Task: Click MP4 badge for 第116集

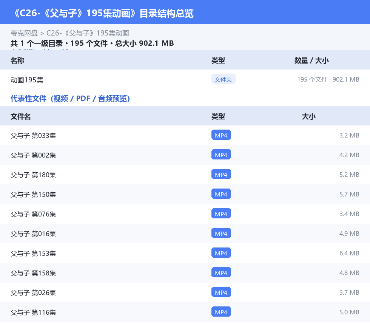Action: coord(221,312)
